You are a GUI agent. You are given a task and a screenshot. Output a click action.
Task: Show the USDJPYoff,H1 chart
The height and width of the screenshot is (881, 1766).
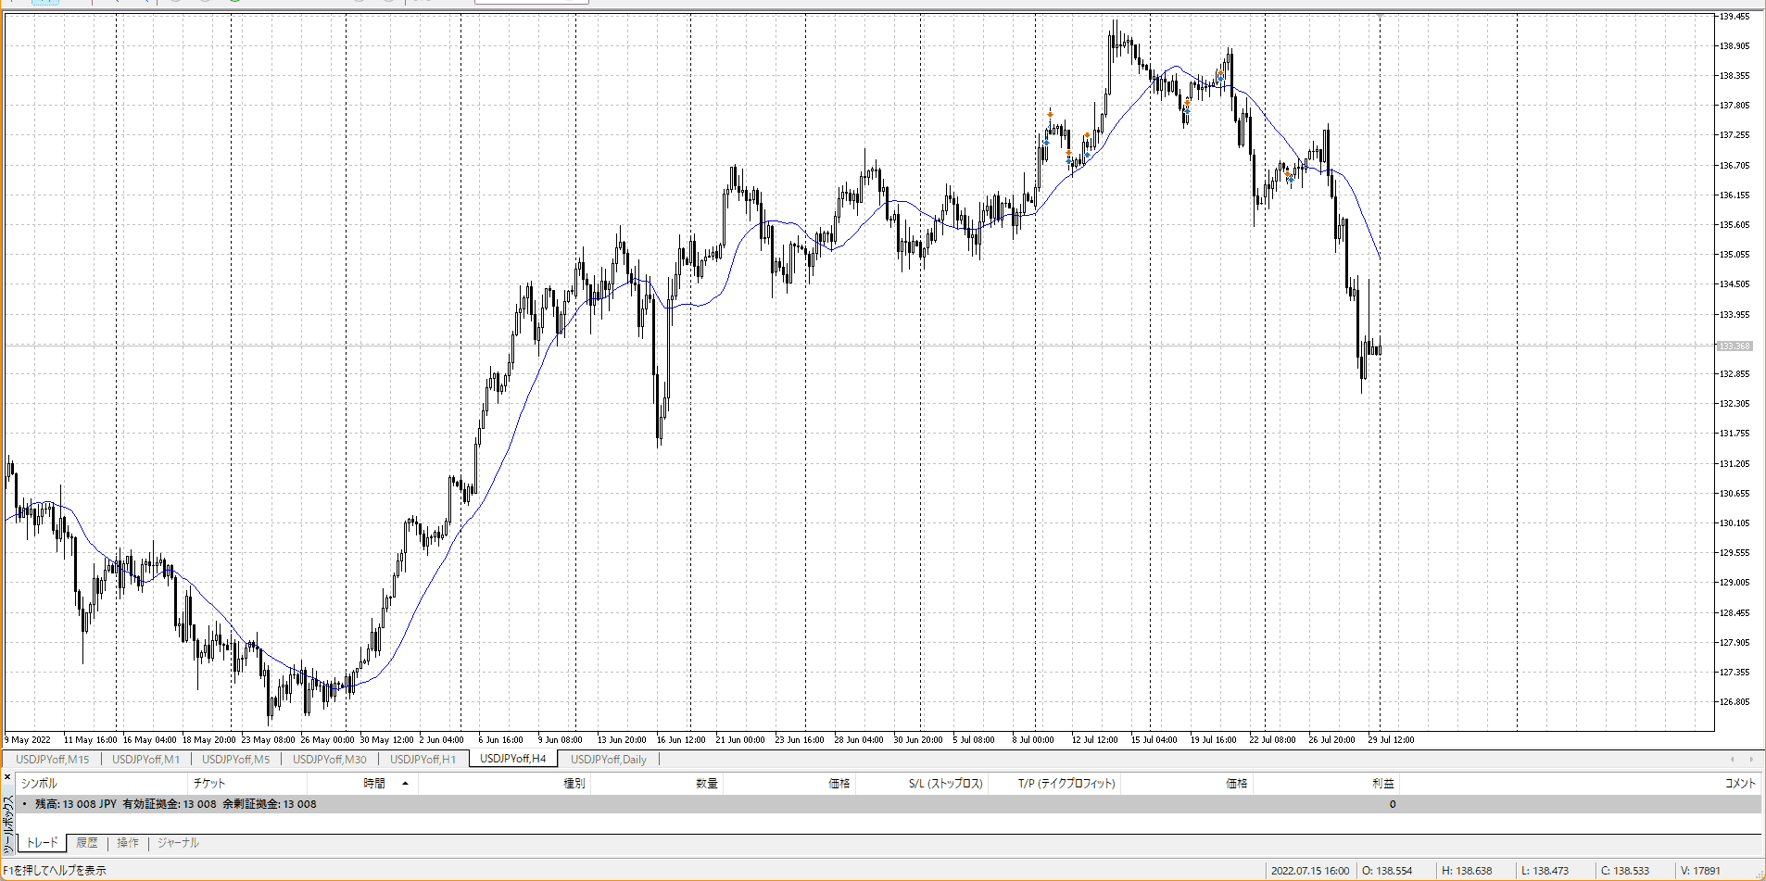[423, 760]
